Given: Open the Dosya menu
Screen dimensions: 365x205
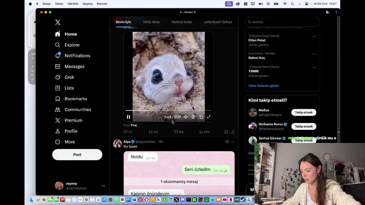Looking at the screenshot, I should pyautogui.click(x=46, y=4).
